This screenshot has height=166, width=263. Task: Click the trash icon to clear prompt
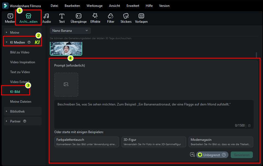(x=249, y=125)
